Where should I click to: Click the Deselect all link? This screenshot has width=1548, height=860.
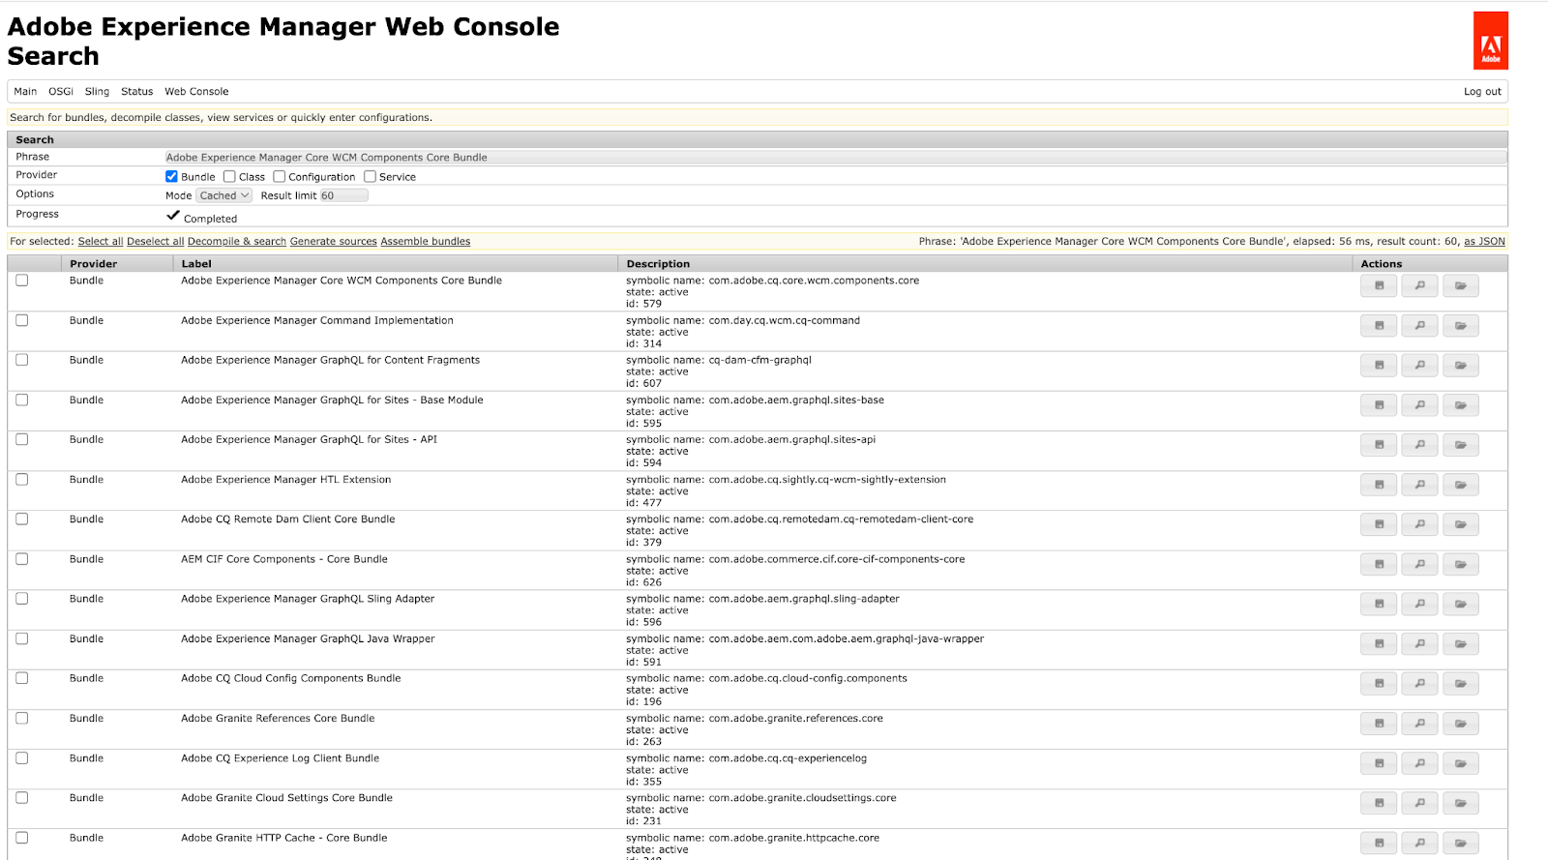[x=155, y=242]
